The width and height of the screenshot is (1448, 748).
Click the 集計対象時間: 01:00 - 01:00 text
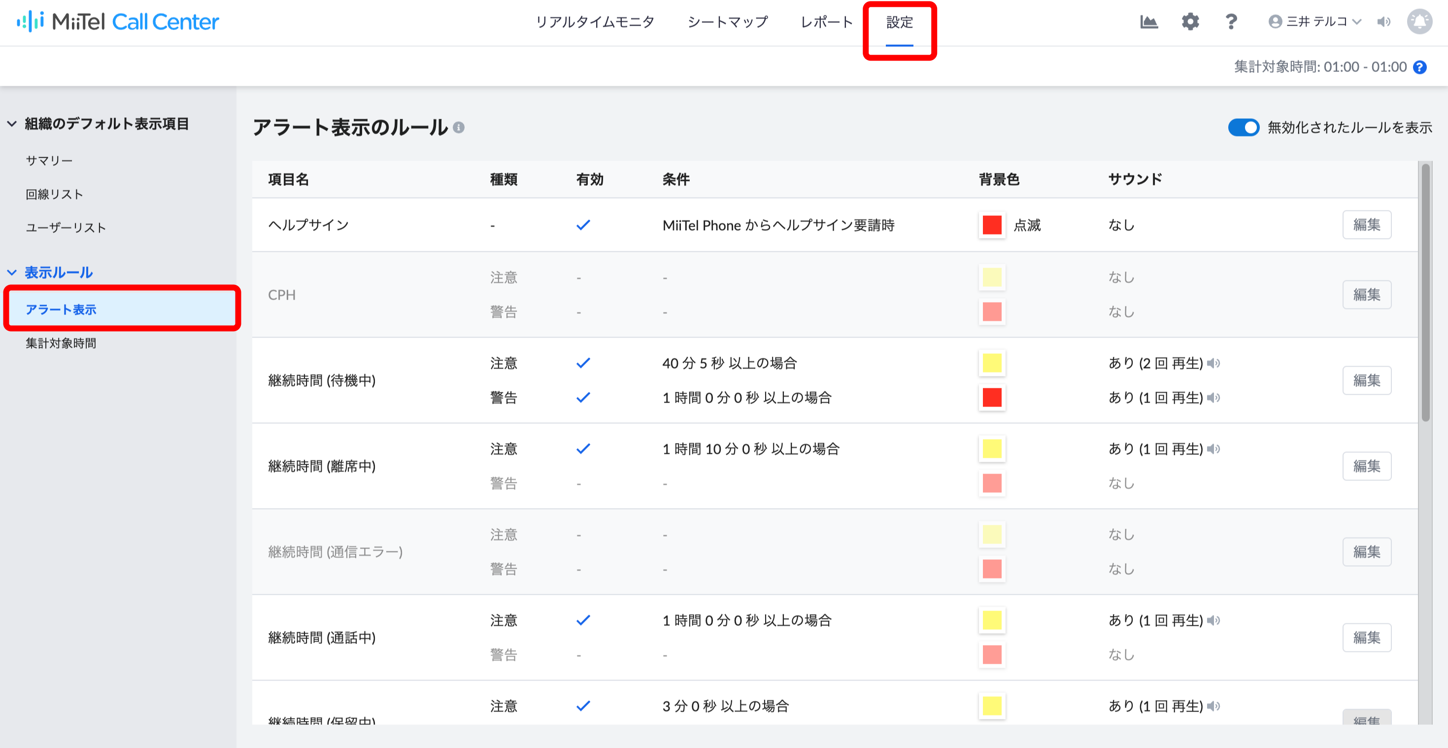1320,68
